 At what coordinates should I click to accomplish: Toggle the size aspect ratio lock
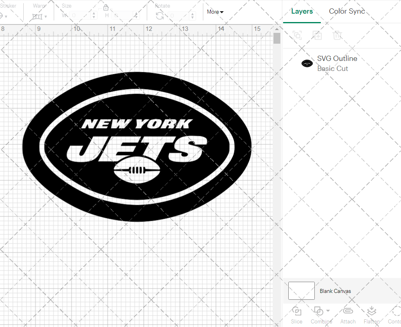click(x=106, y=8)
